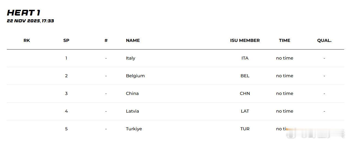Click the # column header
Image resolution: width=348 pixels, height=142 pixels.
click(106, 41)
